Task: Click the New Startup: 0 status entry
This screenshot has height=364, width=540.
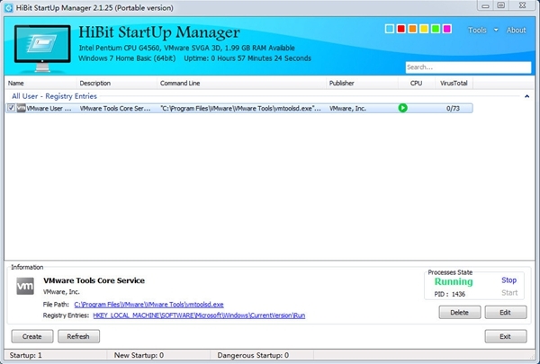Action: tap(139, 355)
